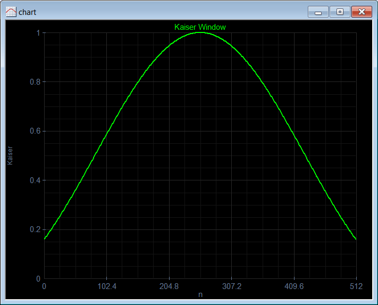The width and height of the screenshot is (378, 305).
Task: Click the 'Kaiser' y-axis label
Action: (10, 155)
